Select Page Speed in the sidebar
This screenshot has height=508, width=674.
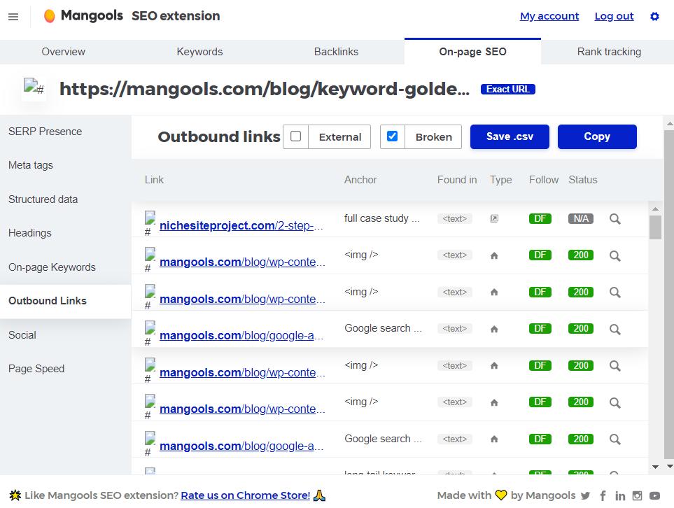pyautogui.click(x=36, y=369)
